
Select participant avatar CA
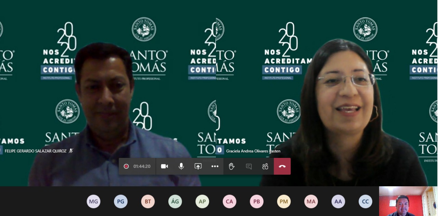pos(229,202)
